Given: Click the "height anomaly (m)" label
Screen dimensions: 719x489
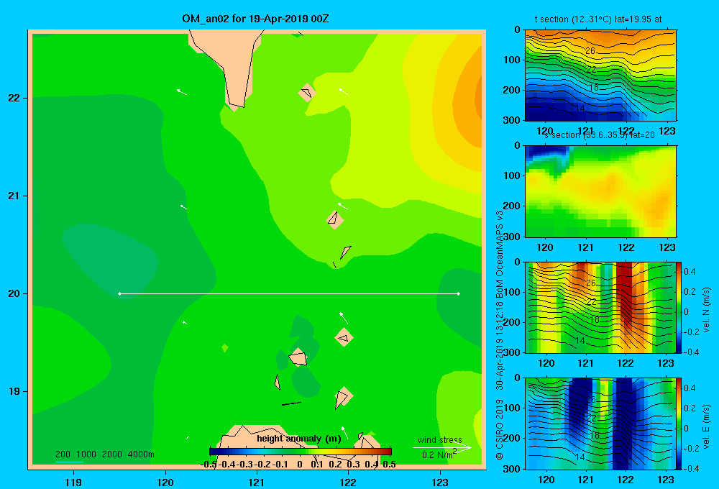Looking at the screenshot, I should click(x=299, y=439).
